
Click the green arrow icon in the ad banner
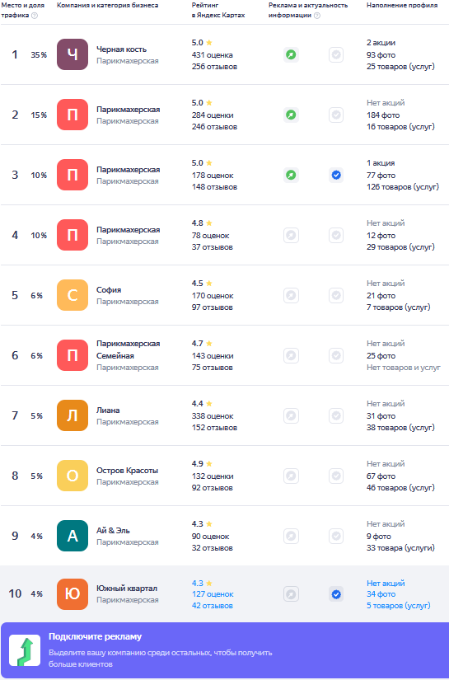click(x=25, y=650)
